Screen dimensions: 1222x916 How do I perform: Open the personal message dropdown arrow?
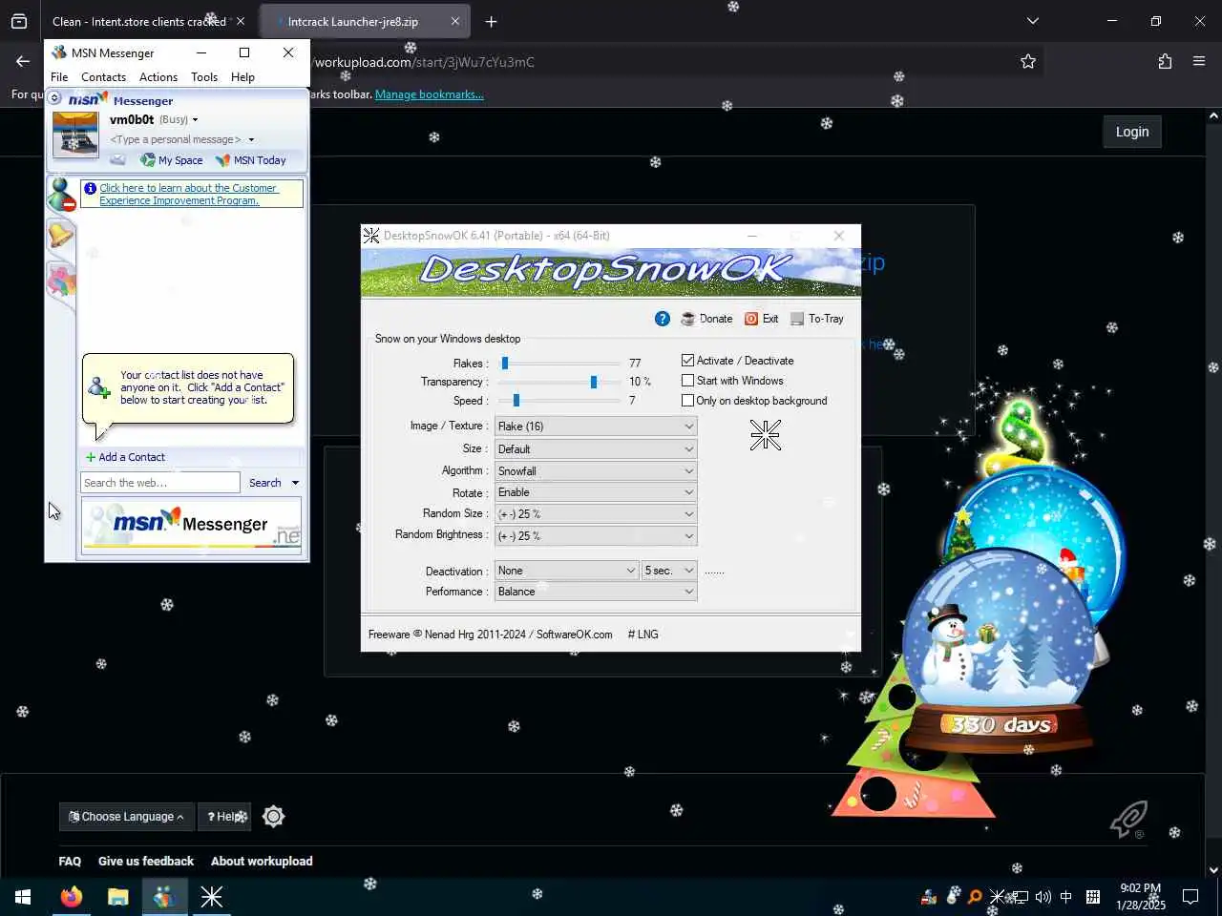click(251, 140)
